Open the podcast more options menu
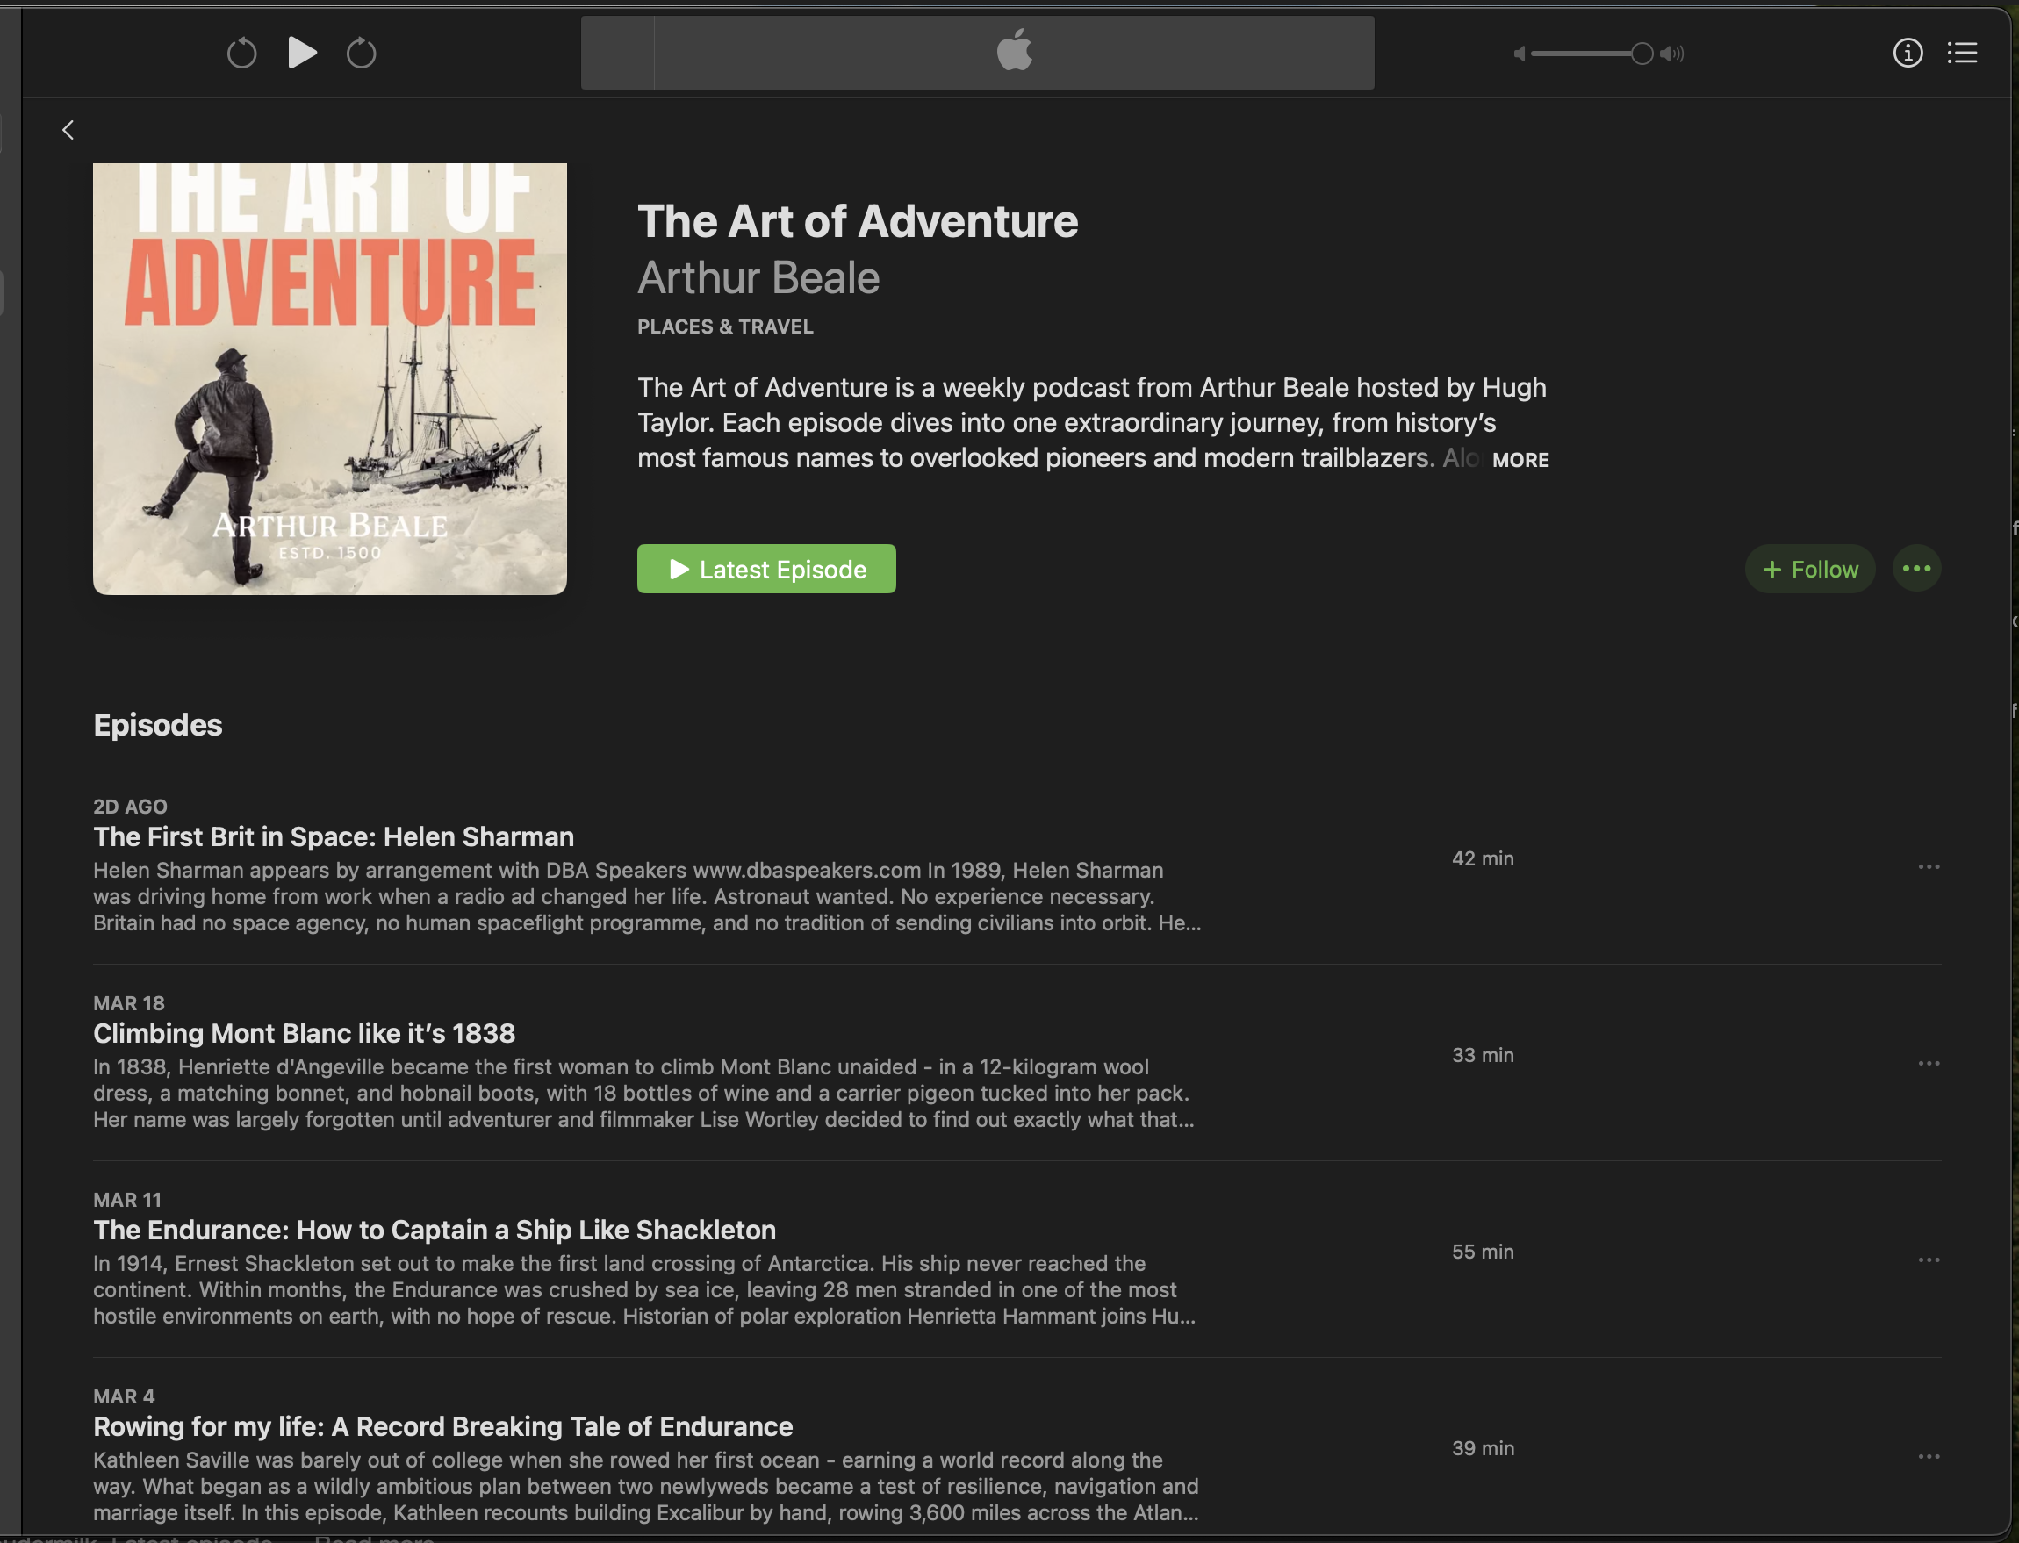2019x1543 pixels. coord(1917,570)
